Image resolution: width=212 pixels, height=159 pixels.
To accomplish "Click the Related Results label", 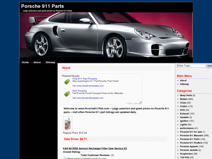I will pos(71,76).
